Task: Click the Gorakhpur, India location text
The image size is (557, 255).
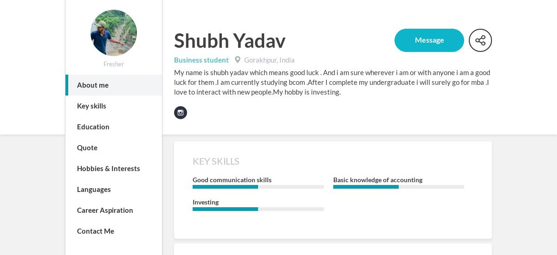Action: pos(269,60)
